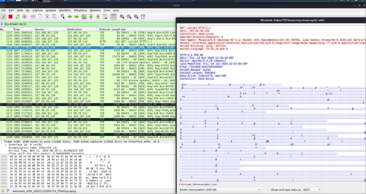Screen dimensions: 366x194
Task: Open the Entire conversation (343 kB) dropdown
Action: [220, 190]
